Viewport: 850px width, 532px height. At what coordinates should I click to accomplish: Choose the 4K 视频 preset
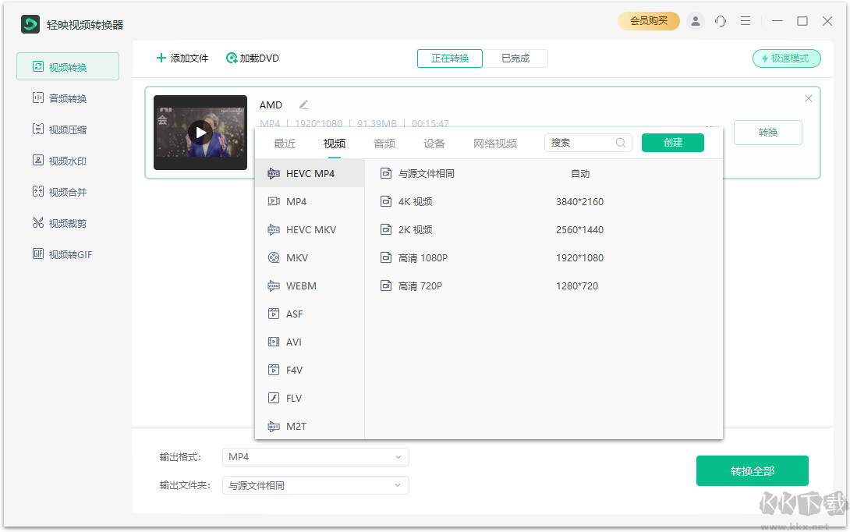click(544, 202)
